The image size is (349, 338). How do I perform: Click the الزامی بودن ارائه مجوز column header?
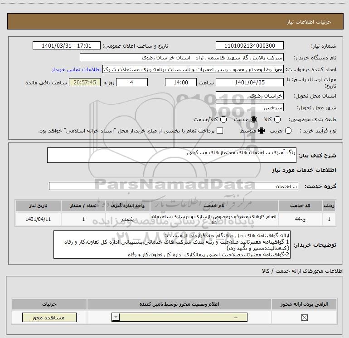coord(304,304)
